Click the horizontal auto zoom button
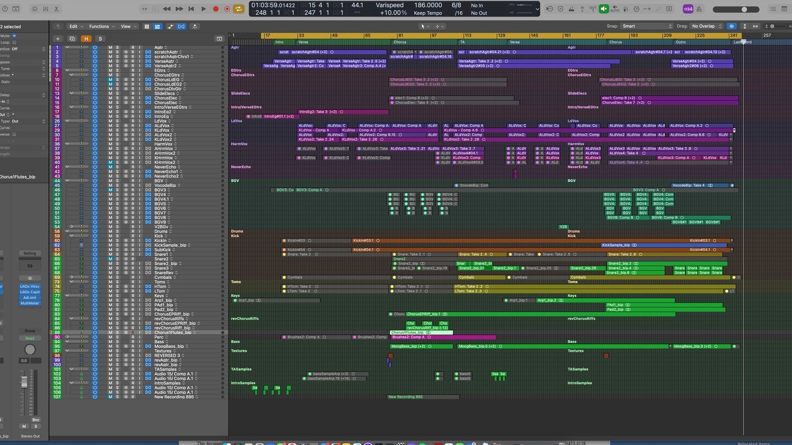Image resolution: width=792 pixels, height=445 pixels. [756, 26]
